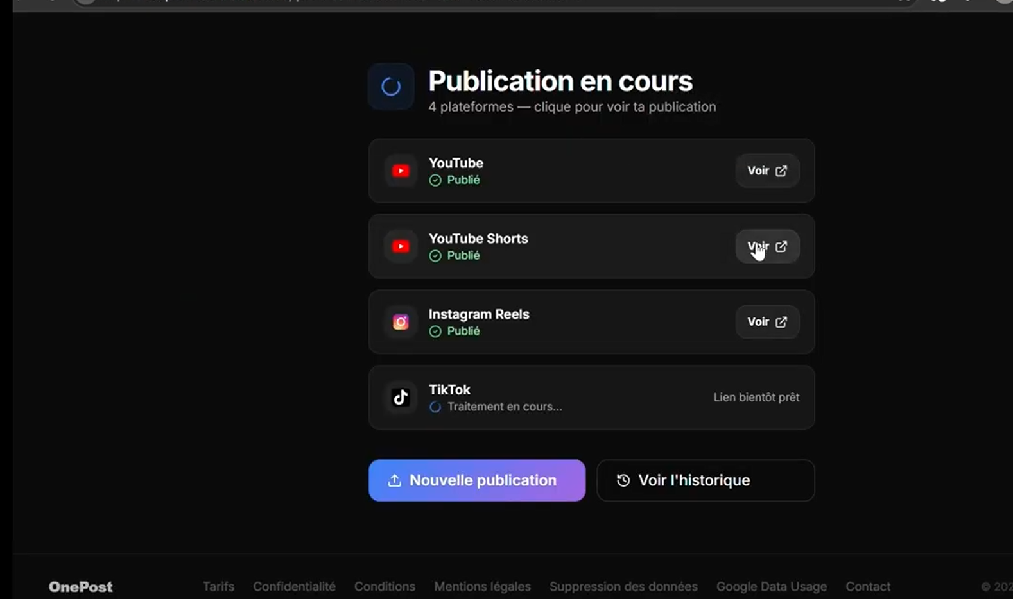The width and height of the screenshot is (1013, 599).
Task: Click the 'Instagram Reels' platform name
Action: click(479, 314)
